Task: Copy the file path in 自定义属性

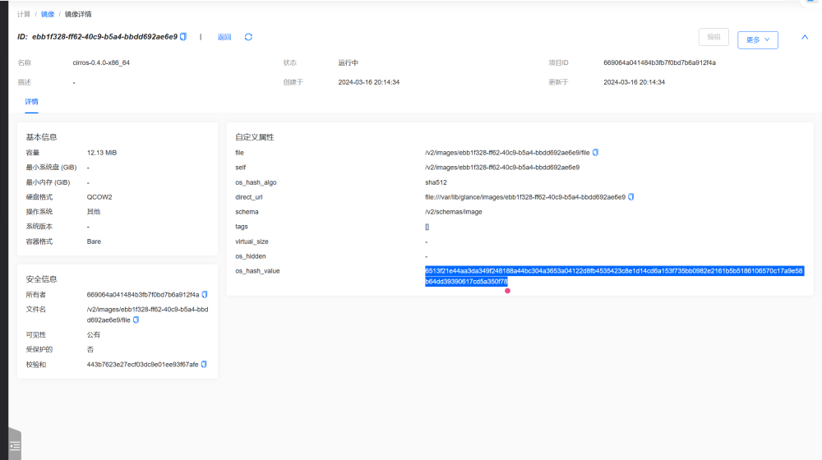Action: (595, 153)
